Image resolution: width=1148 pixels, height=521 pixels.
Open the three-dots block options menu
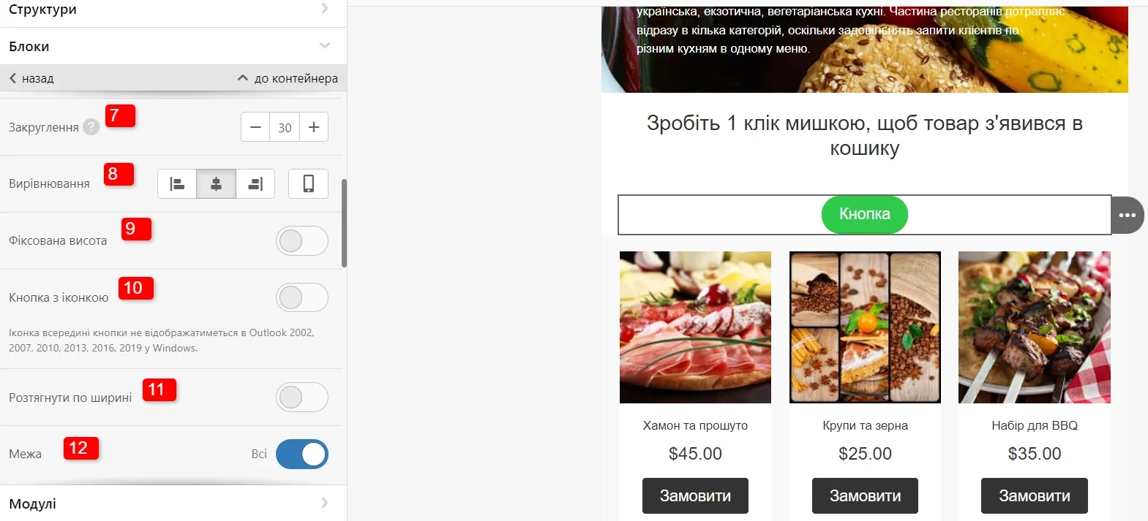click(1128, 215)
